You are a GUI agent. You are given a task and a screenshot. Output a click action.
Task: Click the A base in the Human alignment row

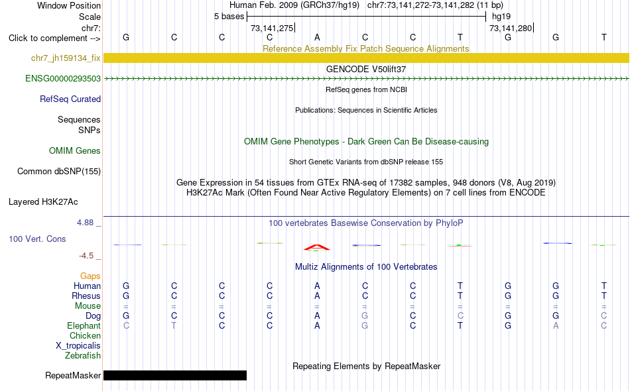(x=317, y=286)
